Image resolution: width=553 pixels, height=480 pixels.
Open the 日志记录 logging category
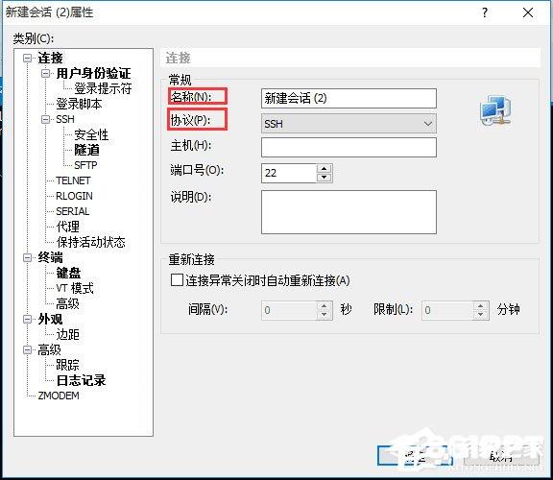point(81,380)
